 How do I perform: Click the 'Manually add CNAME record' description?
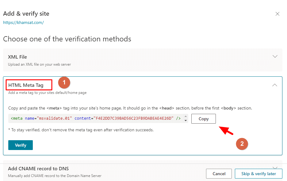55,176
